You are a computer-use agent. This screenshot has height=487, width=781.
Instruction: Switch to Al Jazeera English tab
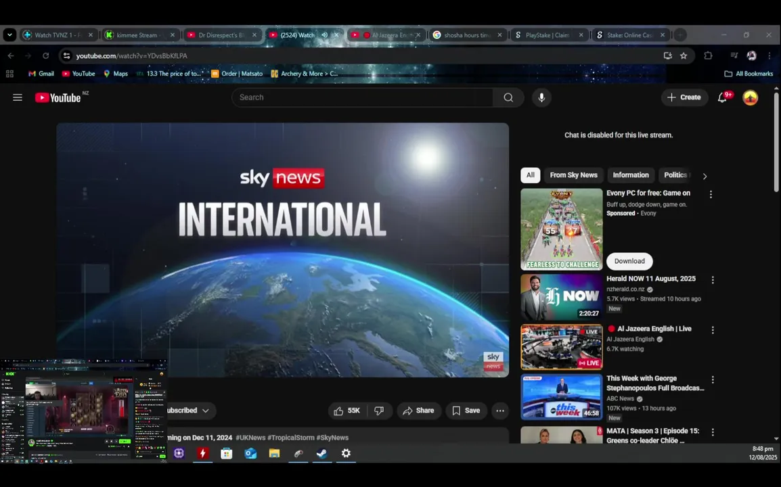pyautogui.click(x=386, y=35)
